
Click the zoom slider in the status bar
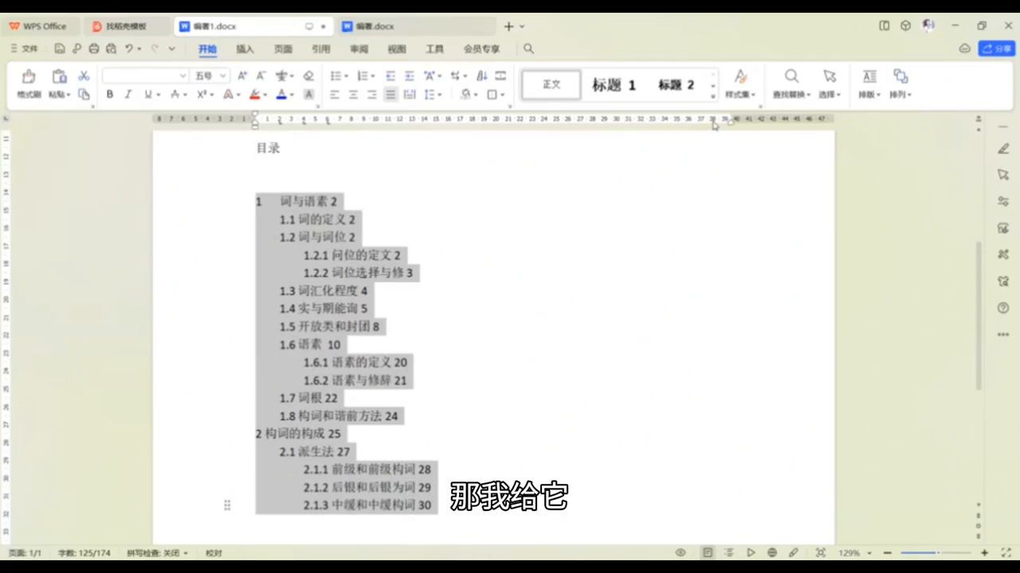coord(936,552)
